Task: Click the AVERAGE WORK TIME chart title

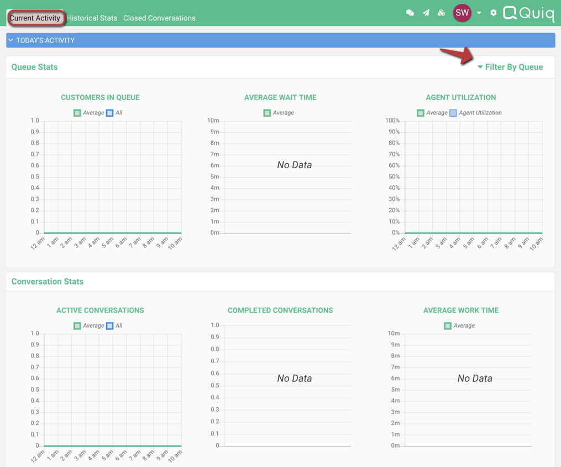Action: (461, 310)
